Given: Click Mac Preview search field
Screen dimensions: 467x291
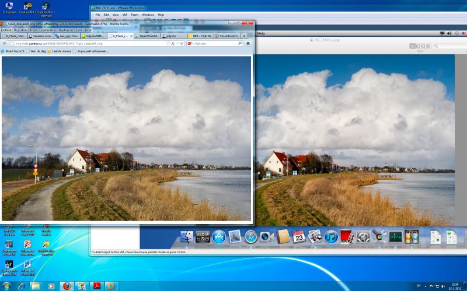Looking at the screenshot, I should click(x=449, y=46).
